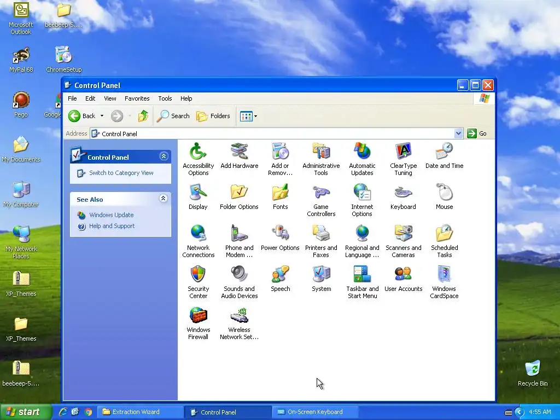Open Wireless Network Setup icon

(x=240, y=323)
